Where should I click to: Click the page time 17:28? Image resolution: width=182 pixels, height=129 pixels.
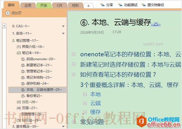click(x=117, y=32)
